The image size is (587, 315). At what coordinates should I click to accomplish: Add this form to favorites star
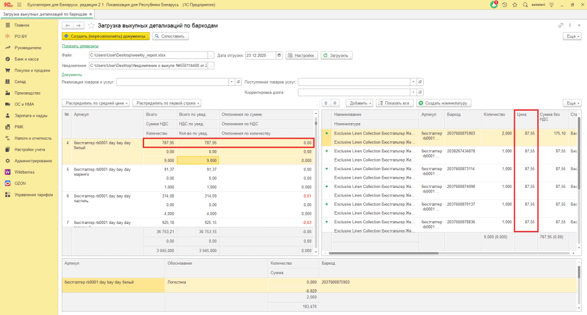point(91,26)
